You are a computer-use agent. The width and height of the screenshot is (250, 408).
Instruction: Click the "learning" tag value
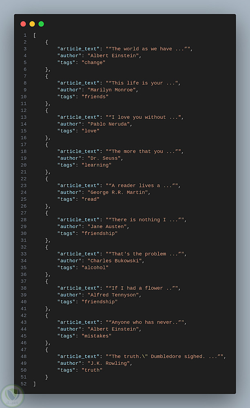tap(97, 165)
